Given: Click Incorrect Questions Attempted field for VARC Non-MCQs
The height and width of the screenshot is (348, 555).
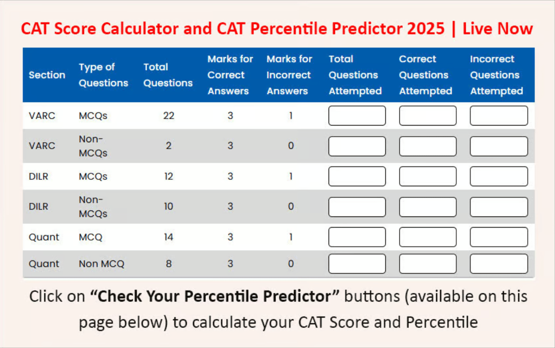Looking at the screenshot, I should pyautogui.click(x=499, y=146).
